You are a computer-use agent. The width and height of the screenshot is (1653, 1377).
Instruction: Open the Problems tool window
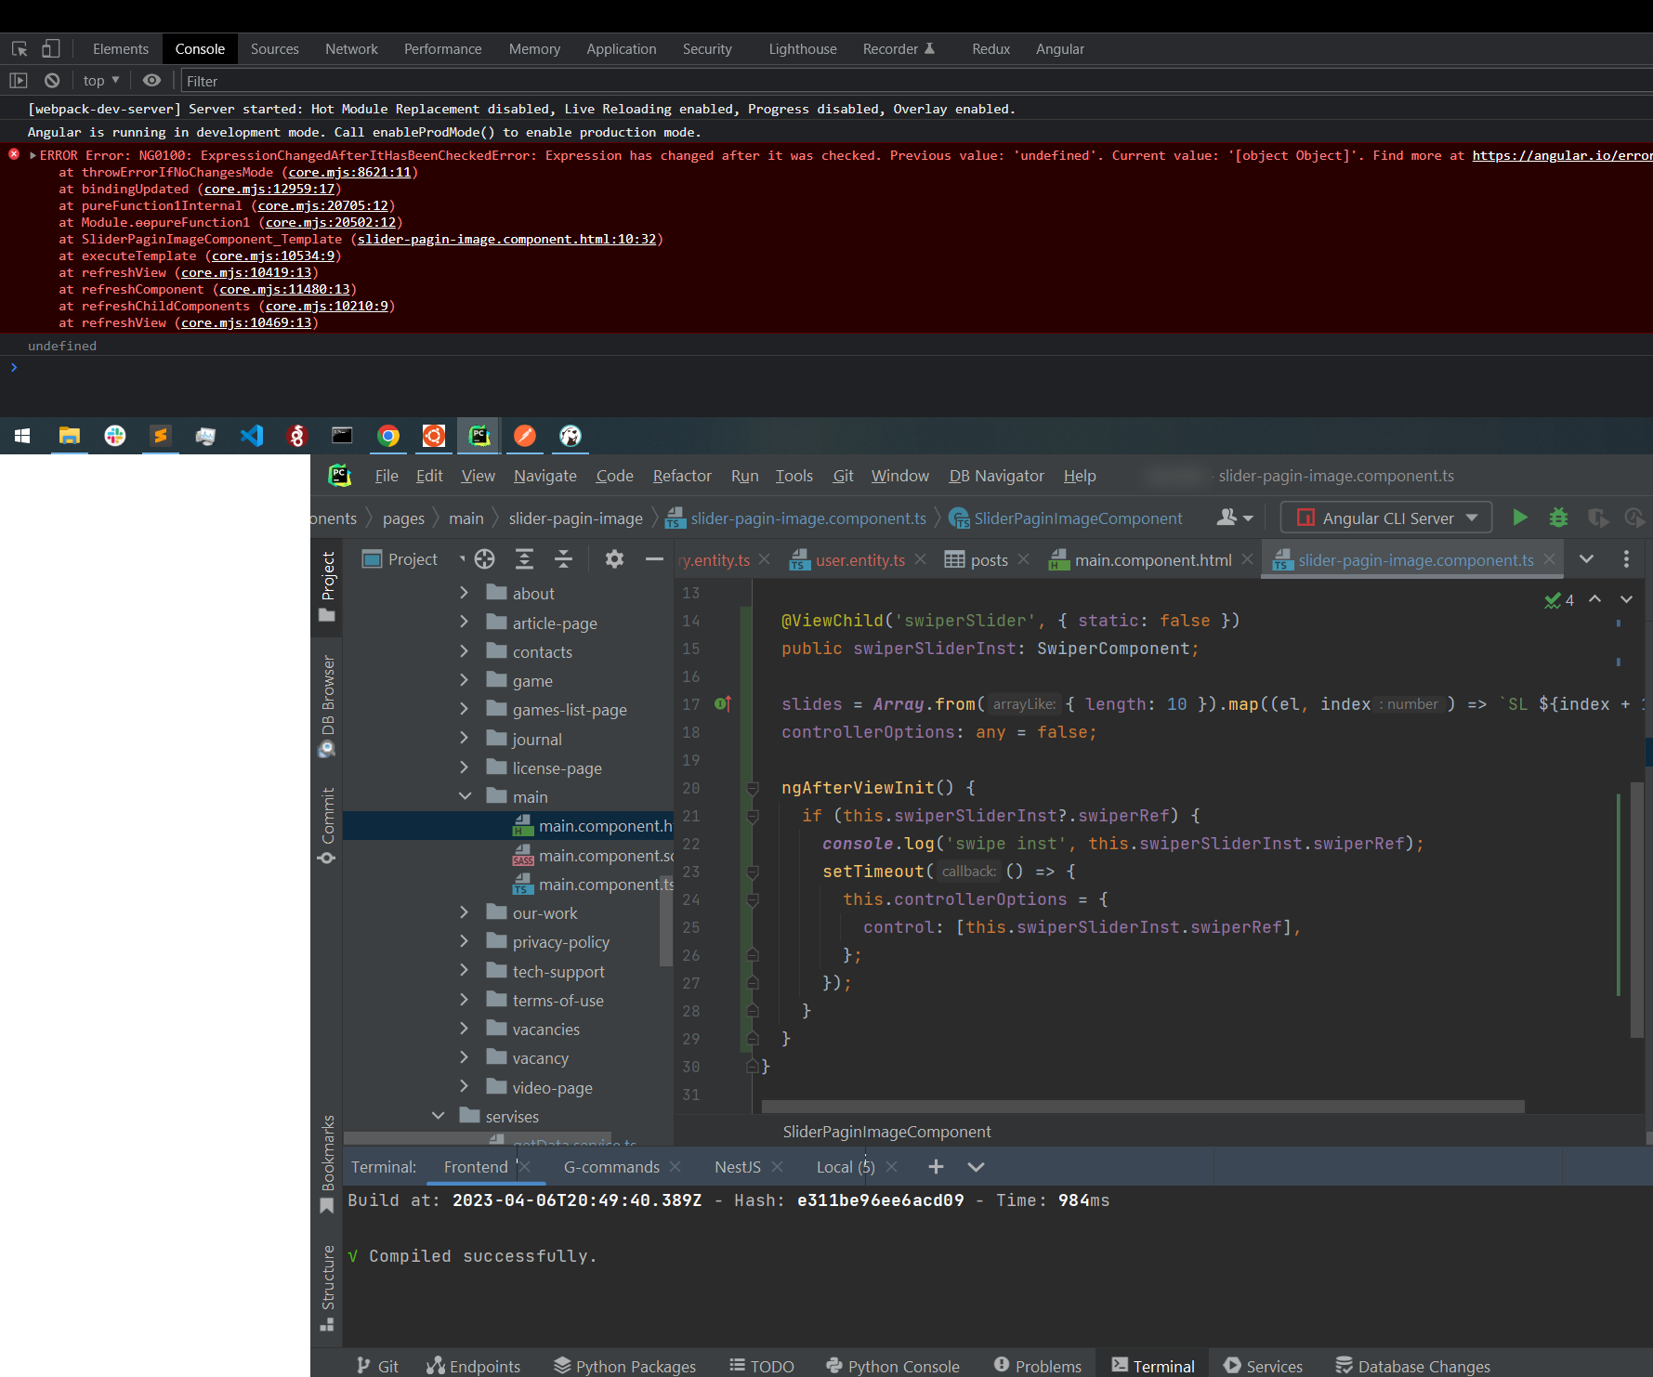1037,1366
